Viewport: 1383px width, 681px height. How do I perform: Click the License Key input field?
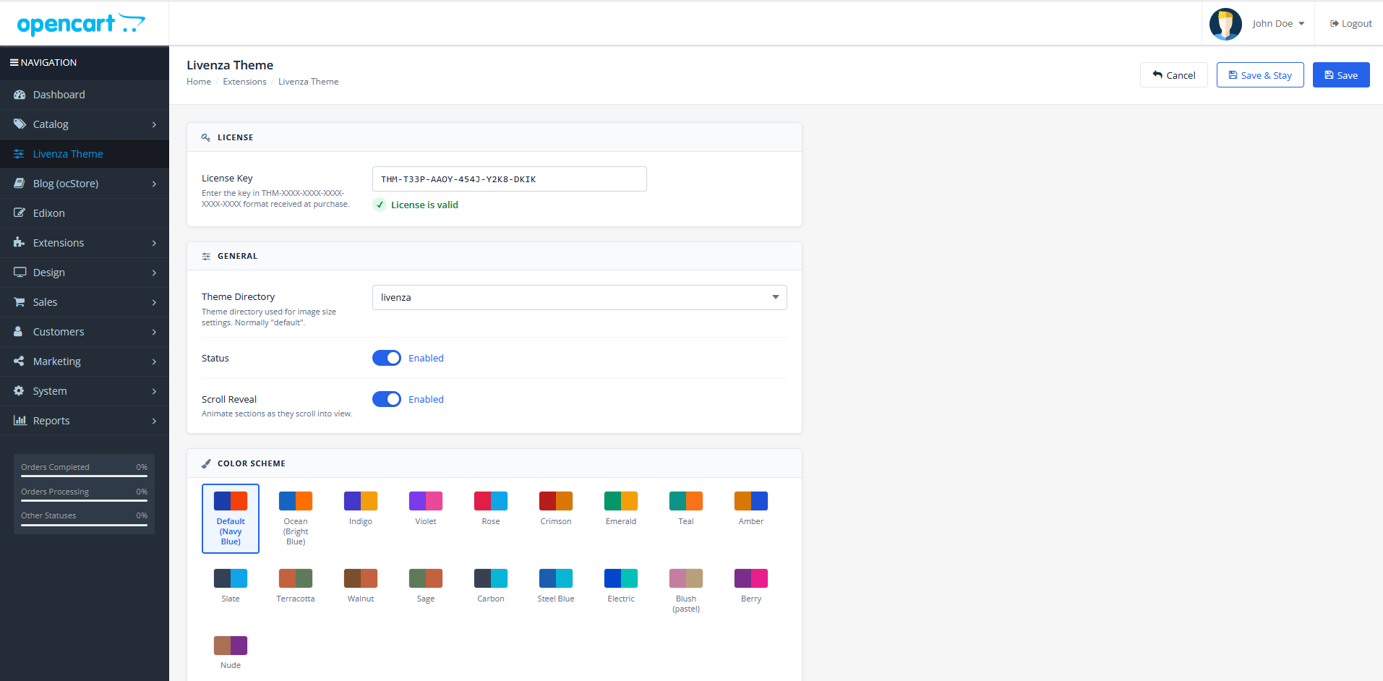coord(510,179)
